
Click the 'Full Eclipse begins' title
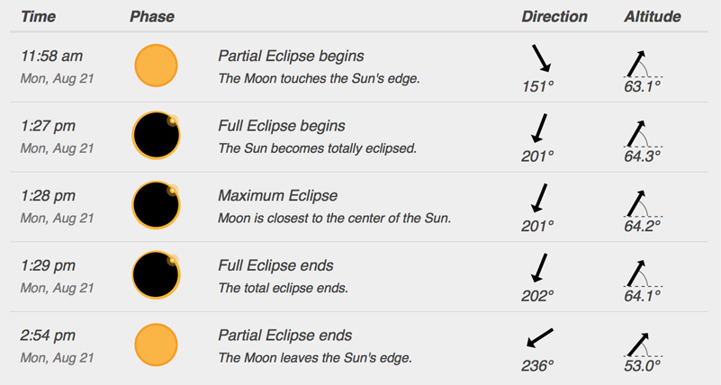pos(282,126)
